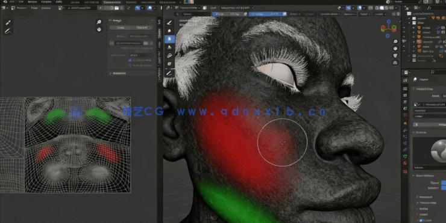The image size is (446, 223).
Task: Click the zoom gizmo in 3D viewport
Action: [395, 41]
